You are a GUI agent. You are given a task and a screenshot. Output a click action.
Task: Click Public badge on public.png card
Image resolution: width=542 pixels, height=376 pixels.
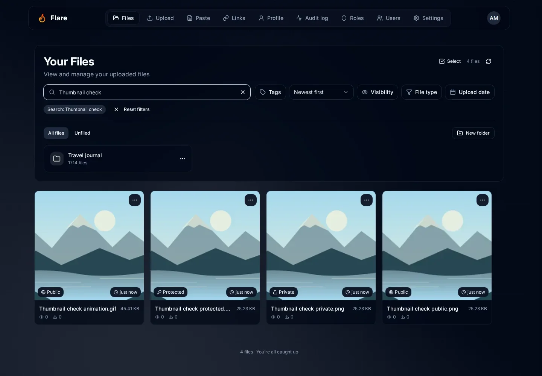398,292
